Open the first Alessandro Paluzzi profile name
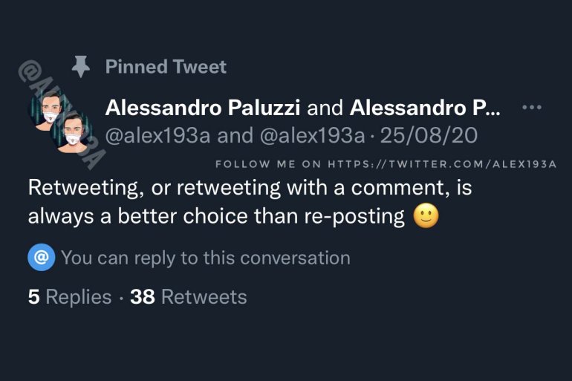This screenshot has height=381, width=572. (x=203, y=108)
